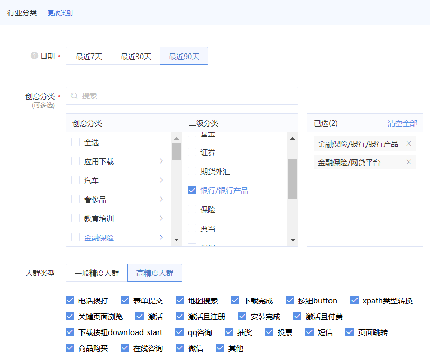Image resolution: width=430 pixels, height=360 pixels.
Task: Click up arrow of 创意分类 list scrollbar
Action: 176,138
